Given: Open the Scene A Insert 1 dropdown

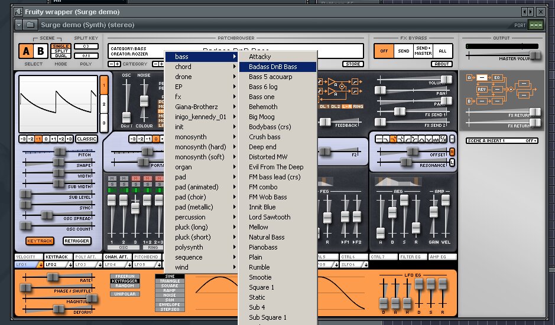Looking at the screenshot, I should [501, 141].
